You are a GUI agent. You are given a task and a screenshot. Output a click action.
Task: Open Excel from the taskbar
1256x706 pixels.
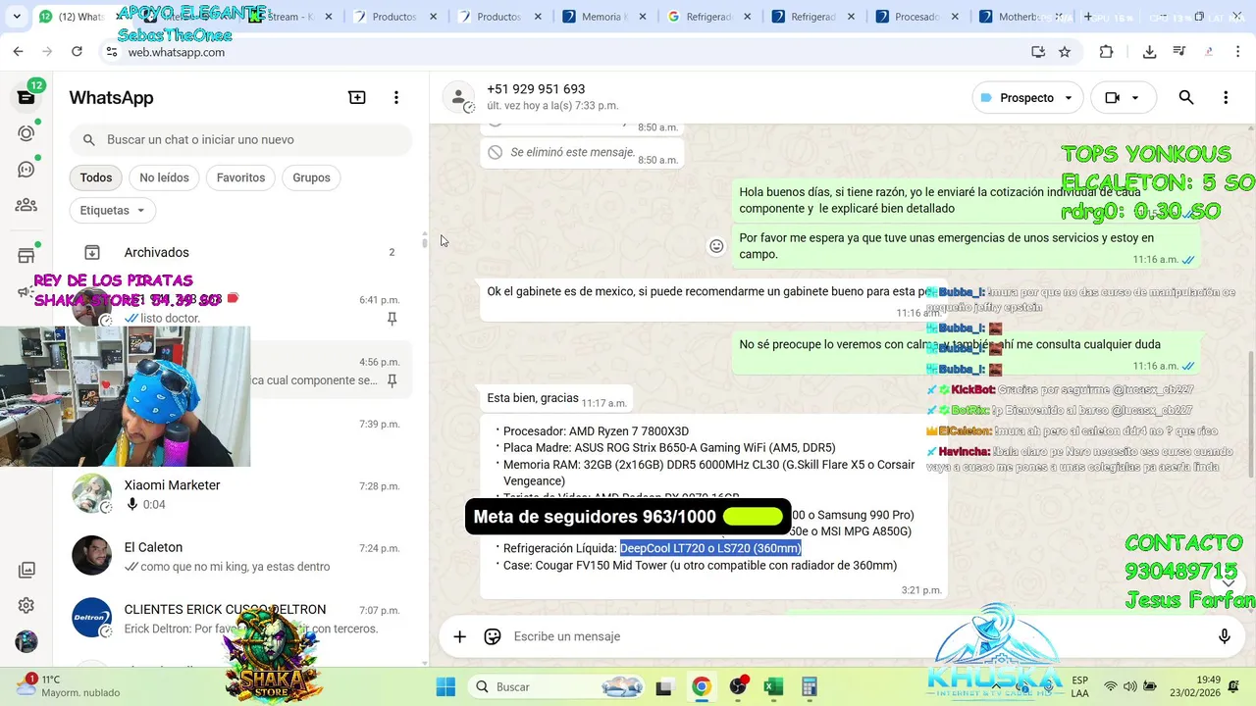[x=773, y=686]
